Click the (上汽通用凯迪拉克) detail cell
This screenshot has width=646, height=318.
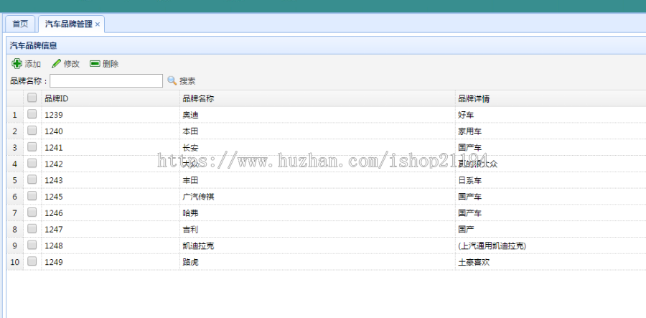(551, 245)
